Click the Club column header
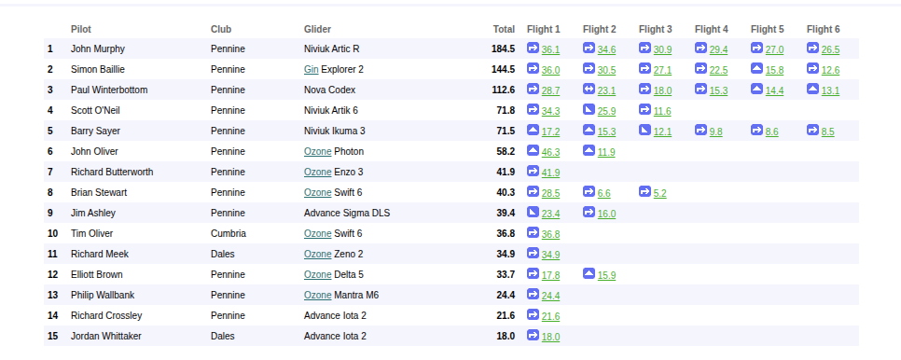This screenshot has height=360, width=901. pyautogui.click(x=221, y=29)
